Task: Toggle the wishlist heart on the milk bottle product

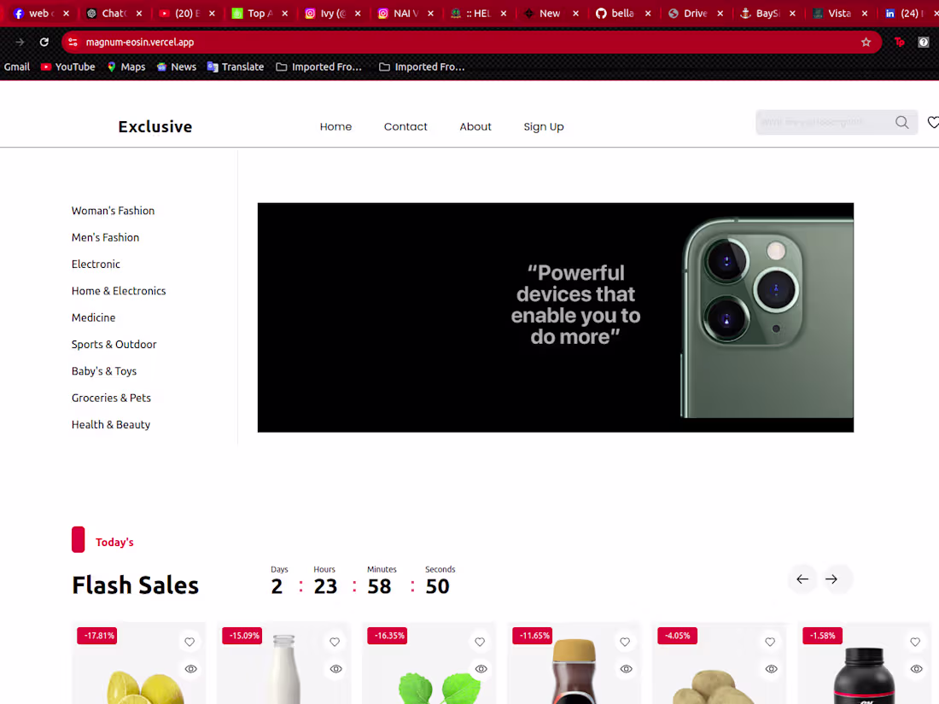Action: tap(335, 642)
